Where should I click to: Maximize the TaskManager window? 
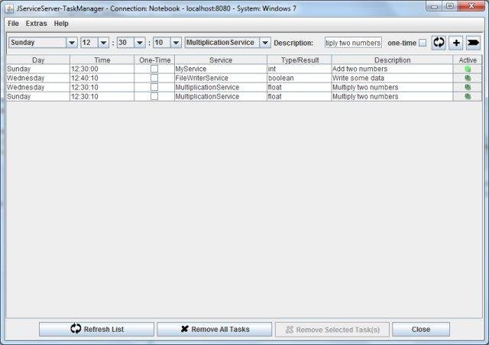click(x=449, y=6)
